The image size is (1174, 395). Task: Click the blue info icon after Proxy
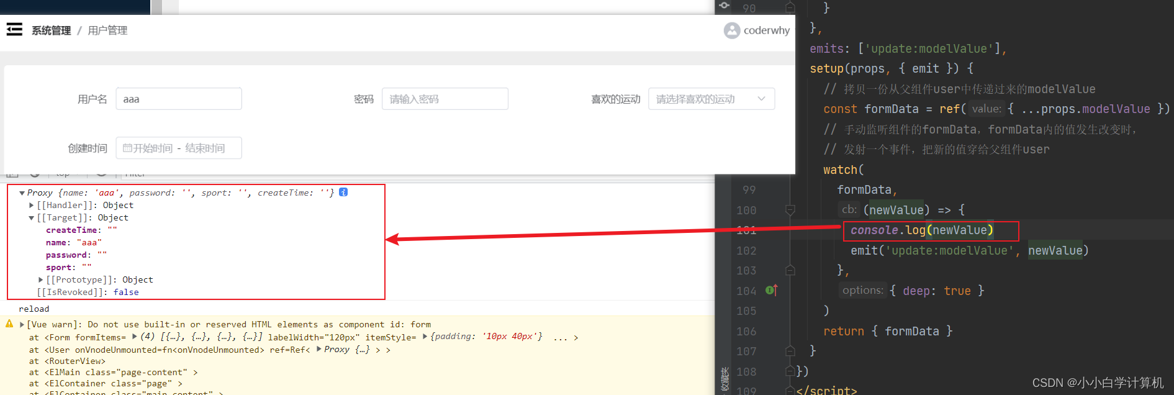click(343, 193)
